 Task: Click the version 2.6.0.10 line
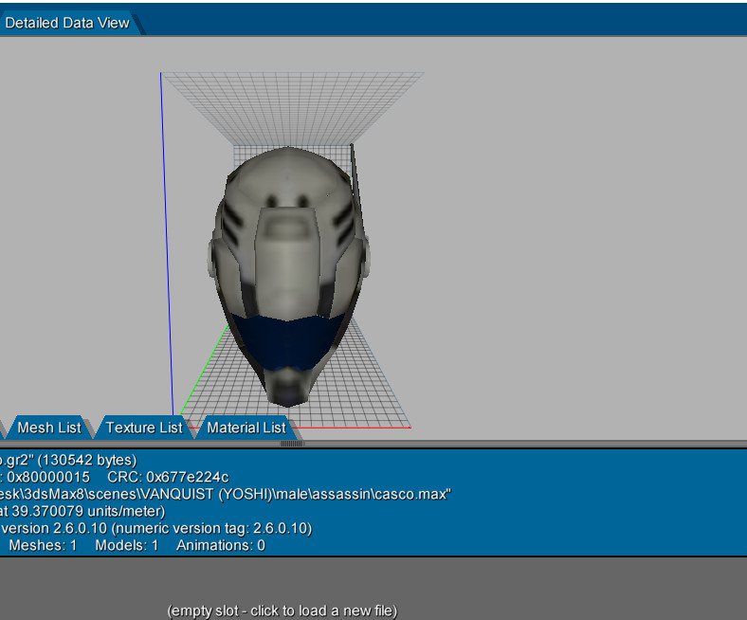(x=156, y=528)
